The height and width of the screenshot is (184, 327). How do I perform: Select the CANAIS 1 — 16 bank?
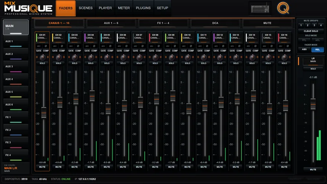(59, 23)
